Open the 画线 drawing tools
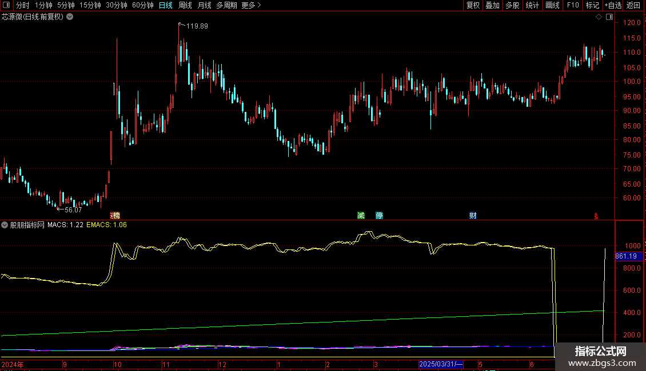Image resolution: width=646 pixels, height=371 pixels. click(552, 5)
